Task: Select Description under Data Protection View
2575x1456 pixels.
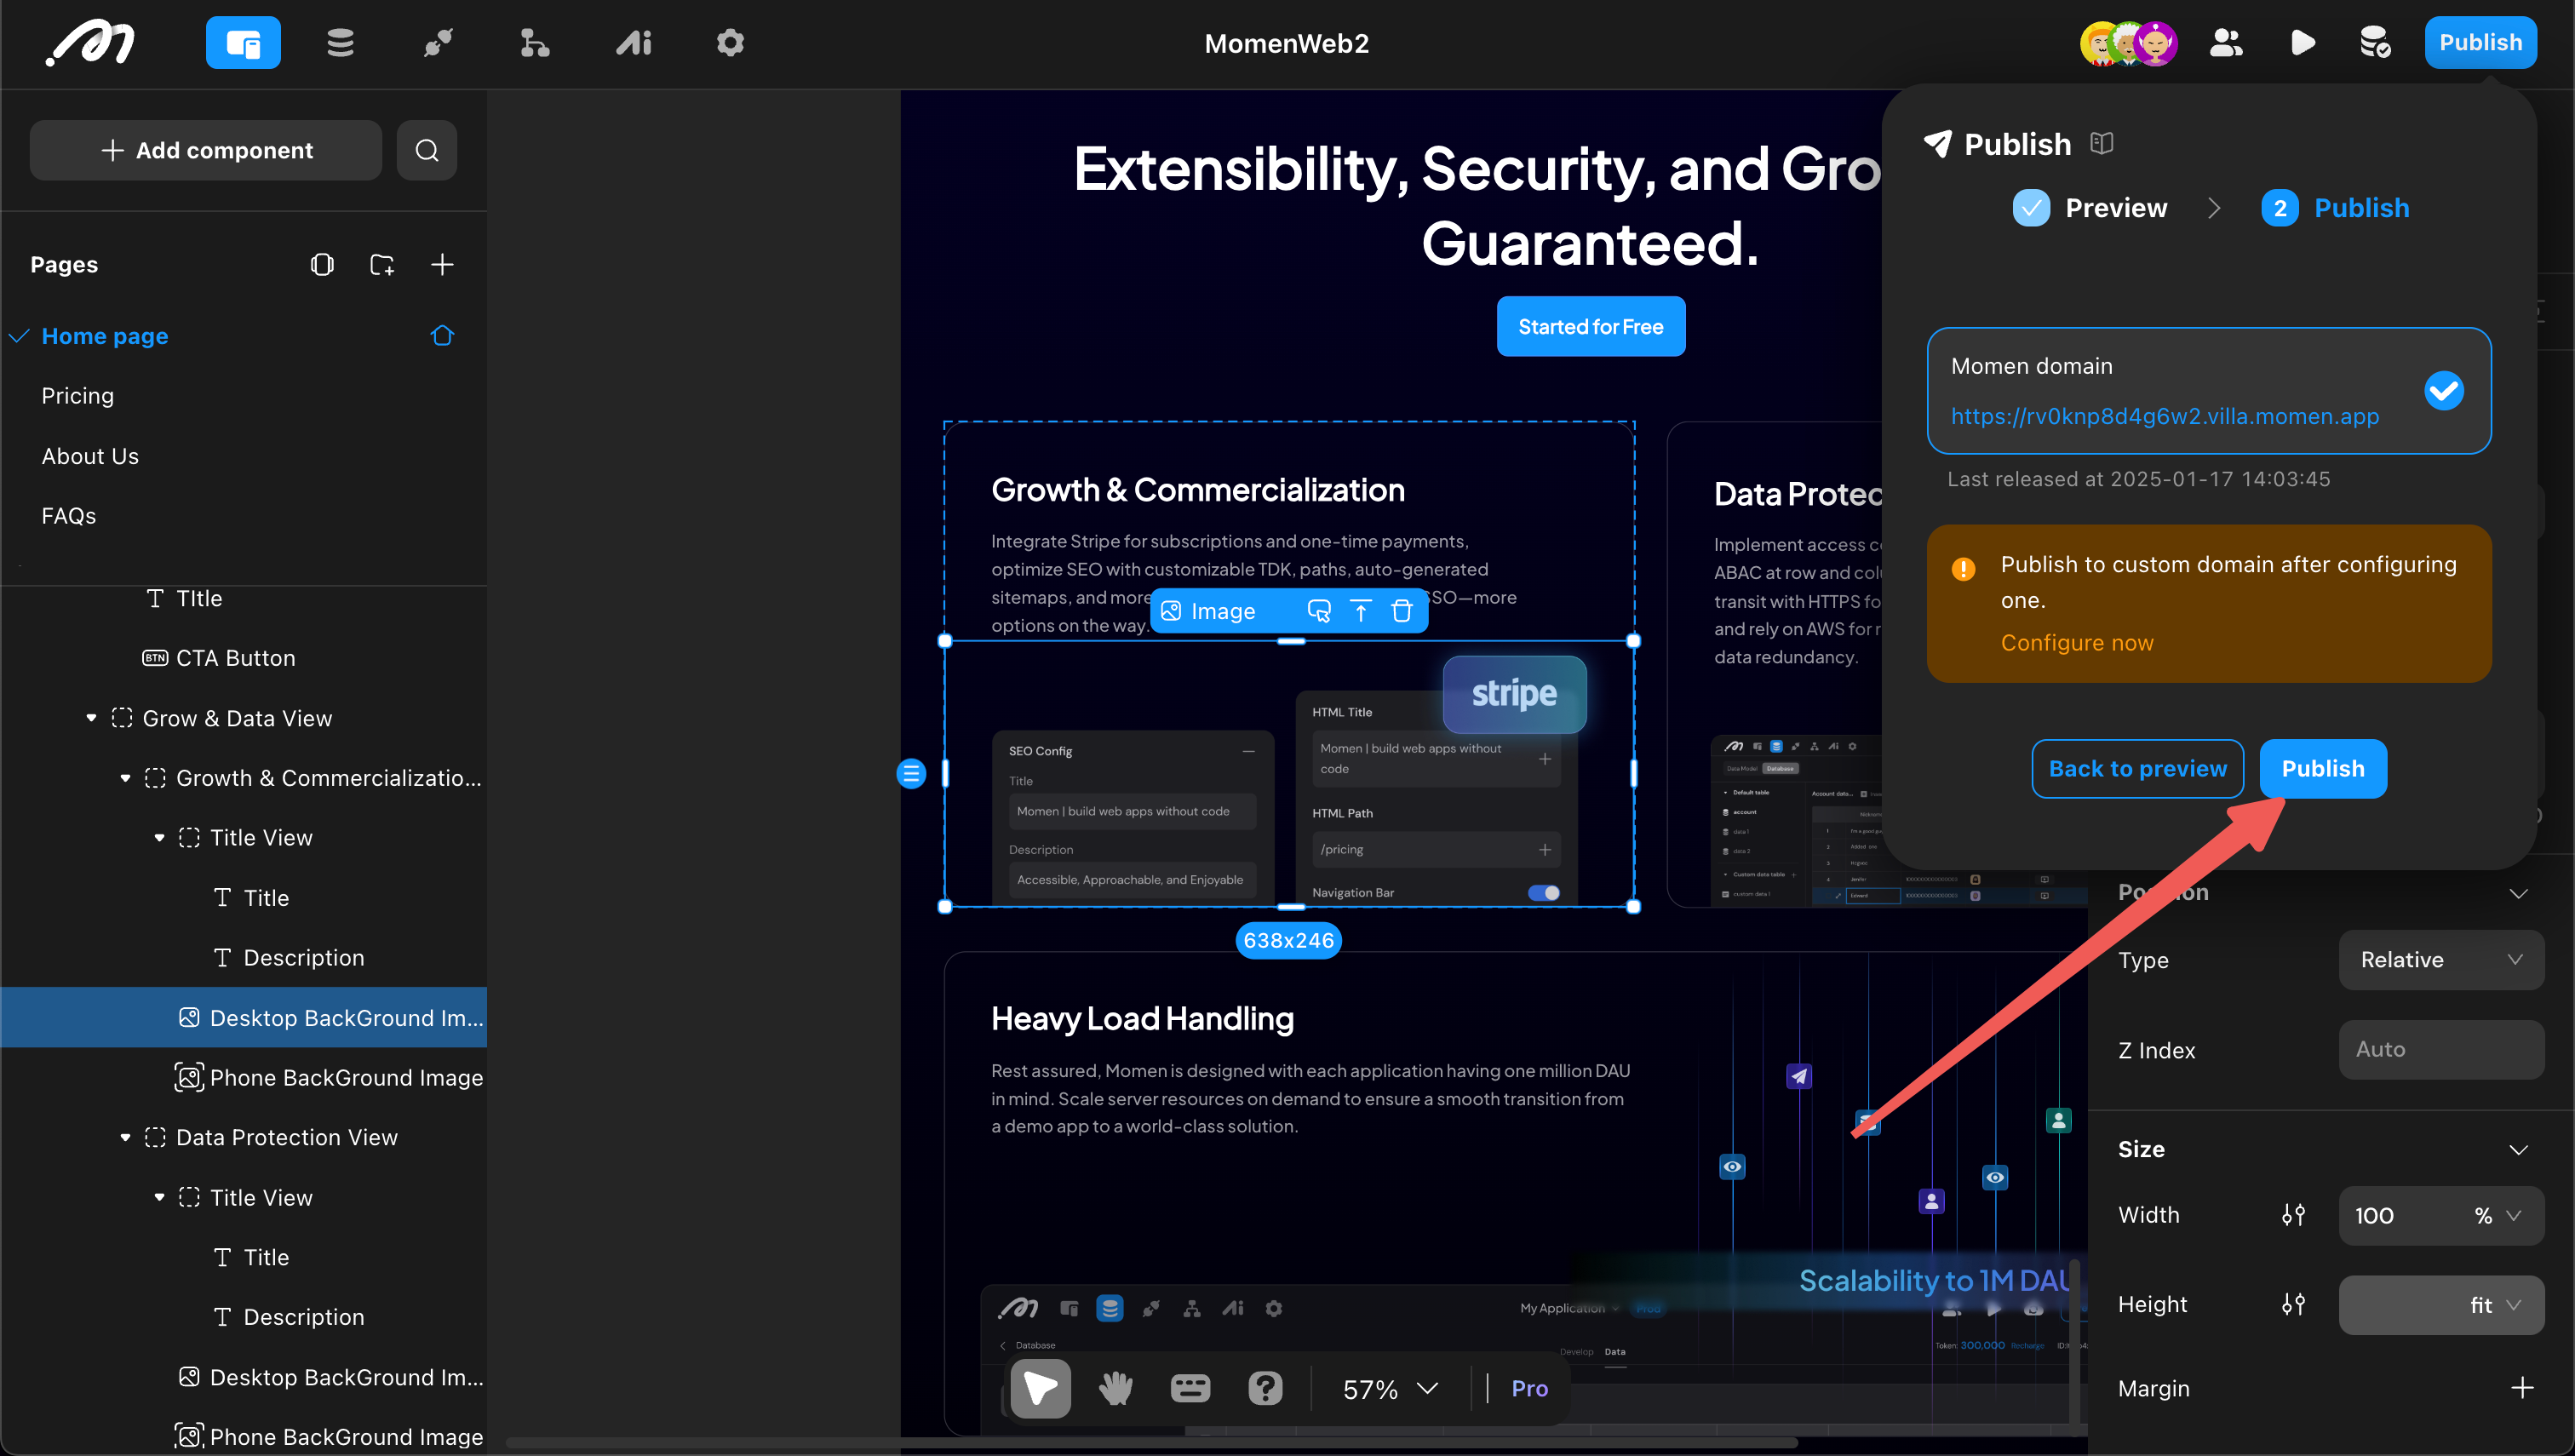Action: pos(303,1317)
